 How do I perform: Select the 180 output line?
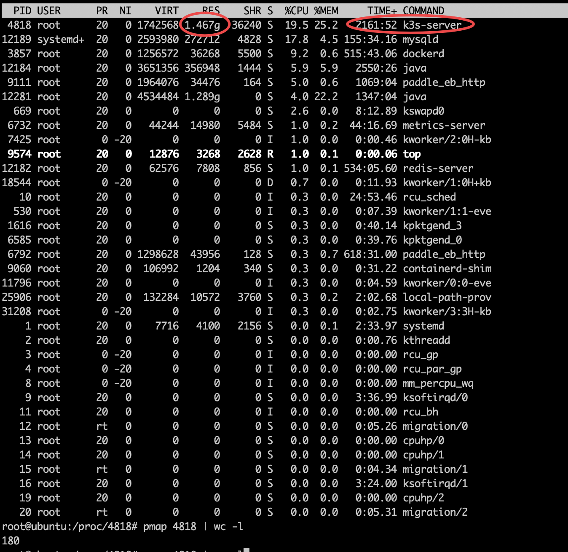(11, 540)
